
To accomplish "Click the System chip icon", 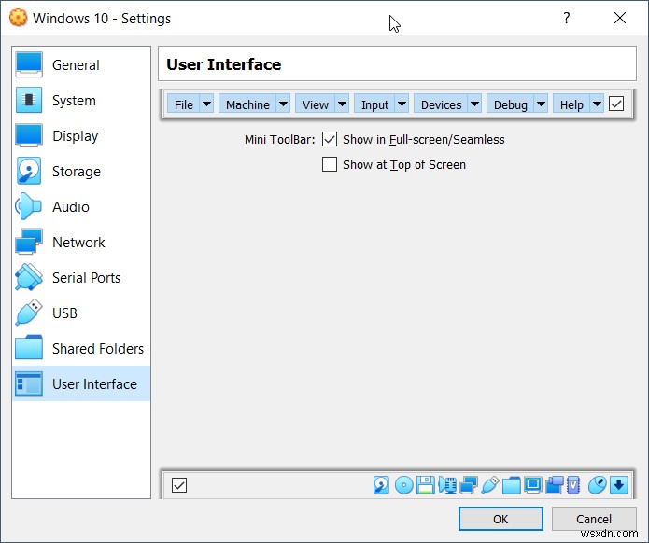I will [x=29, y=100].
